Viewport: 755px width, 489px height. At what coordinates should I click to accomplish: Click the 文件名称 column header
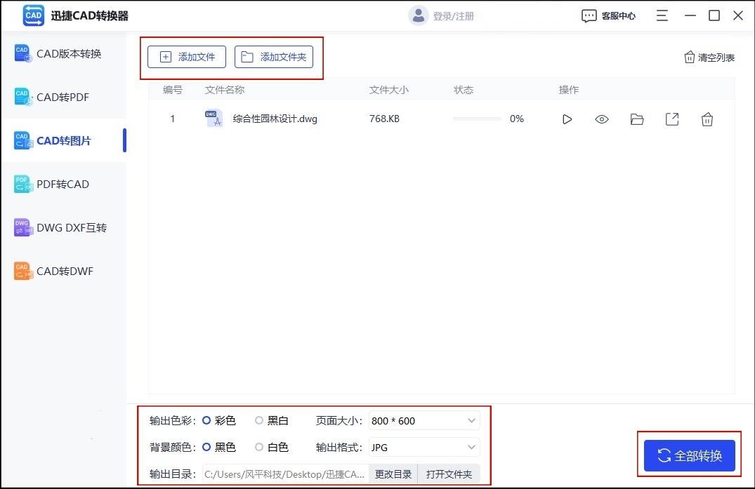224,90
